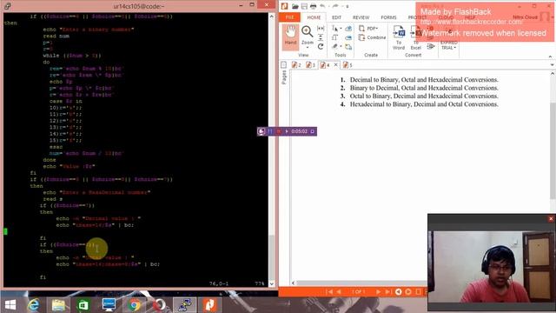Pause the FlashBack recording
Screen dimensions: 556x313
tap(270, 131)
